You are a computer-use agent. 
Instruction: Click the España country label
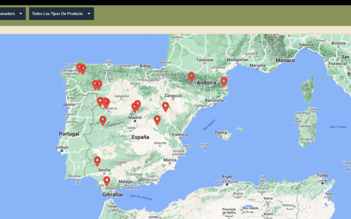click(x=140, y=137)
